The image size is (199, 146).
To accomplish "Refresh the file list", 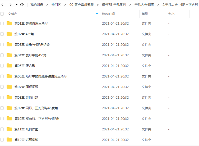I will click(x=22, y=5).
